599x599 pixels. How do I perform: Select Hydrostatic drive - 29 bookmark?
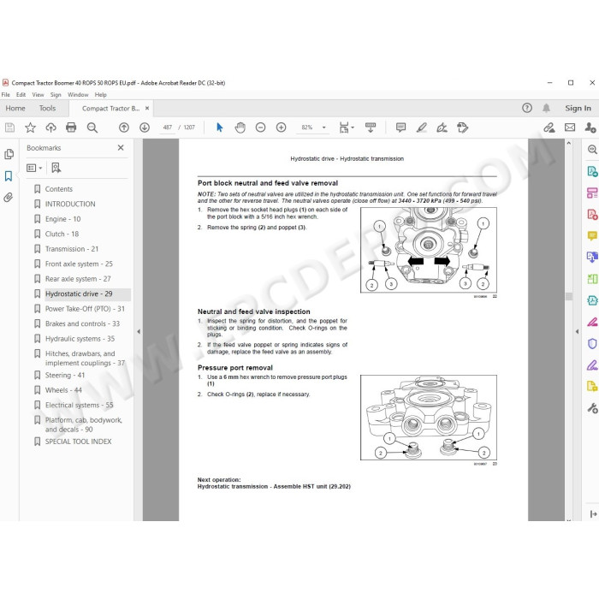pos(79,294)
